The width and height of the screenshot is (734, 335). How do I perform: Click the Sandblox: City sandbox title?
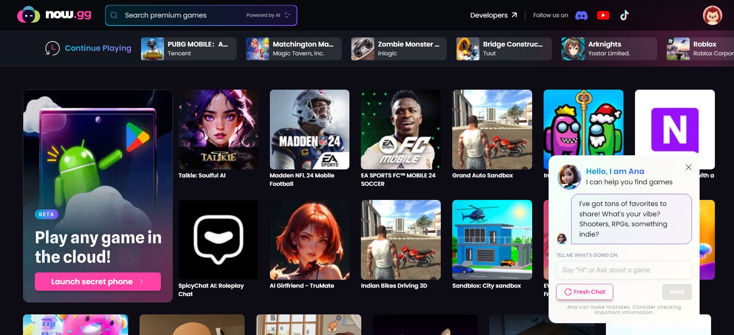tap(487, 286)
